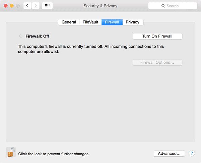Screen dimensions: 201x163
Task: Click the "Firewall: Off" status label
Action: click(x=37, y=36)
